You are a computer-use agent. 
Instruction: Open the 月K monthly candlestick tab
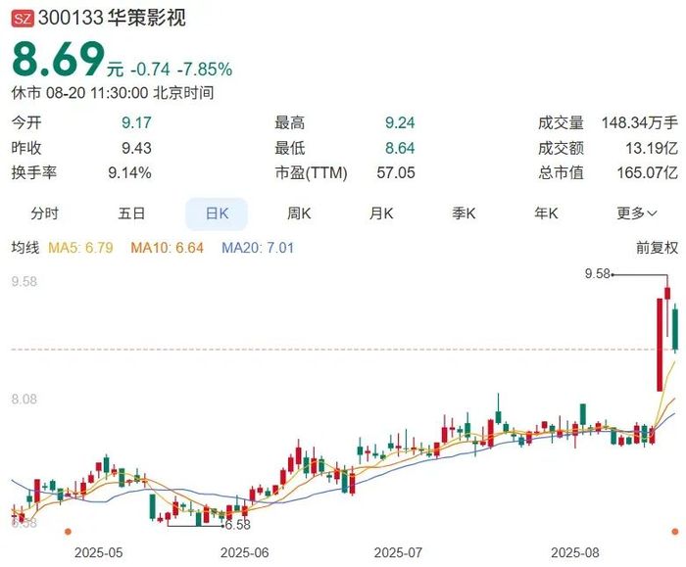click(x=381, y=213)
